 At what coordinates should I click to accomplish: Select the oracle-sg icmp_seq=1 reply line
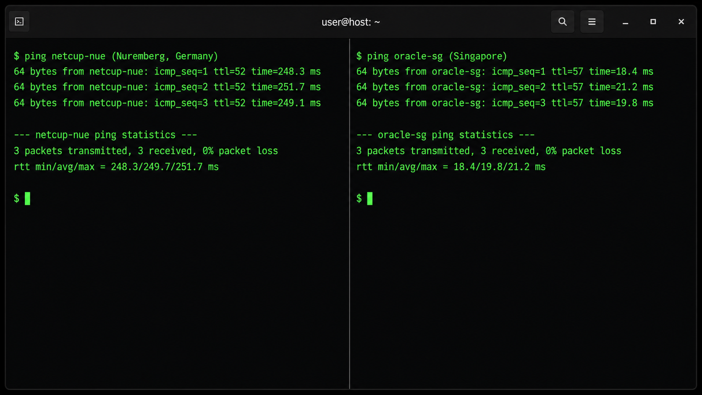click(505, 72)
